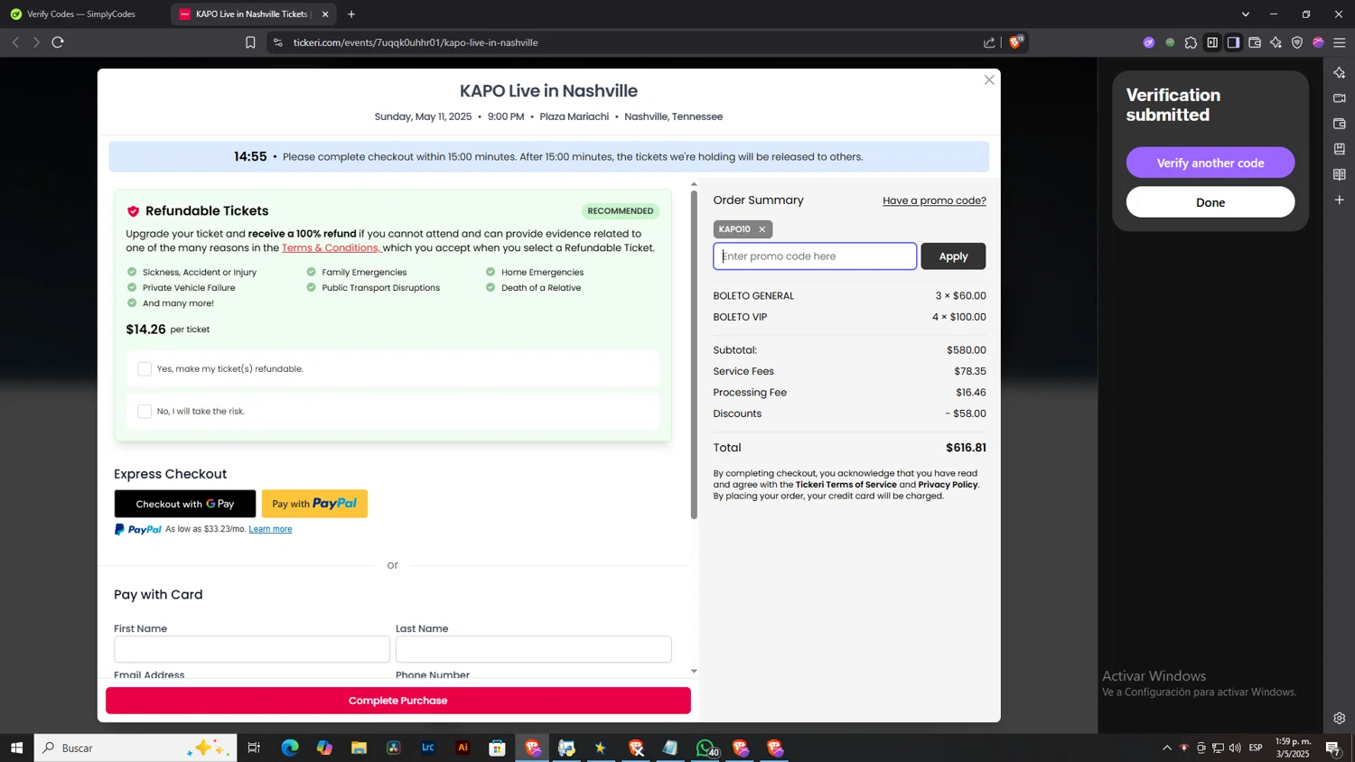
Task: Remove the KAPO10 promo code tag
Action: [762, 229]
